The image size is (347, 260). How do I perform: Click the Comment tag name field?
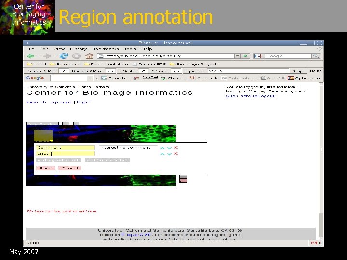click(65, 147)
